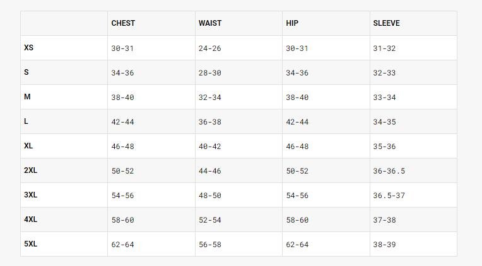Click the 5XL waist value 56-58

pyautogui.click(x=209, y=245)
